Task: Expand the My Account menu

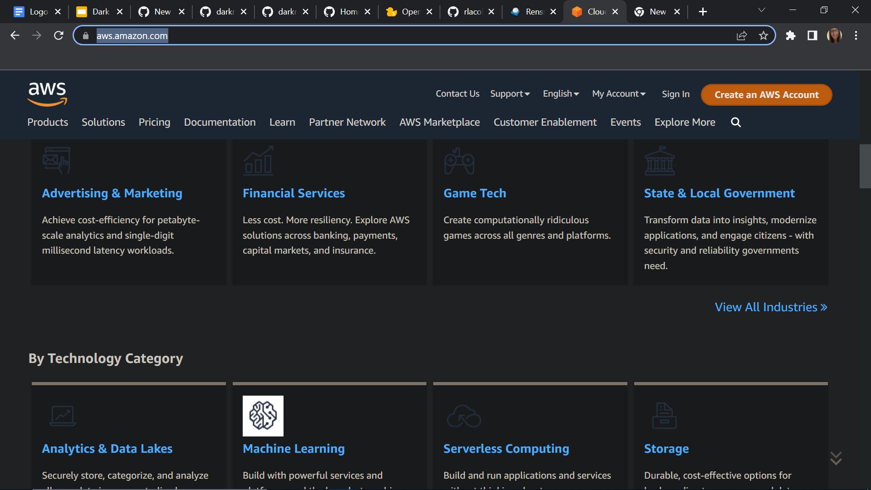Action: (x=618, y=94)
